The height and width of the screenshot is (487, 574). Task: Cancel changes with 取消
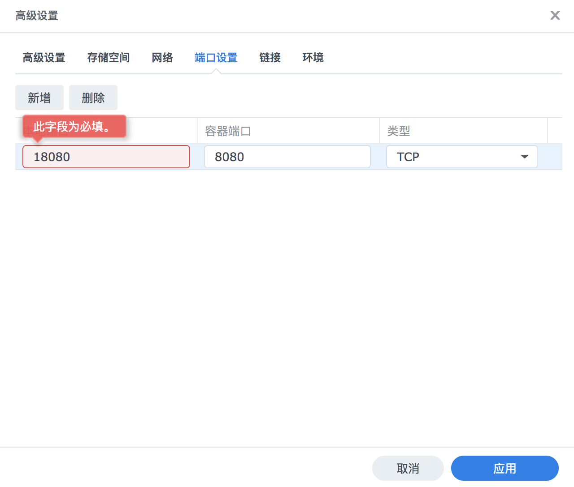(x=408, y=468)
